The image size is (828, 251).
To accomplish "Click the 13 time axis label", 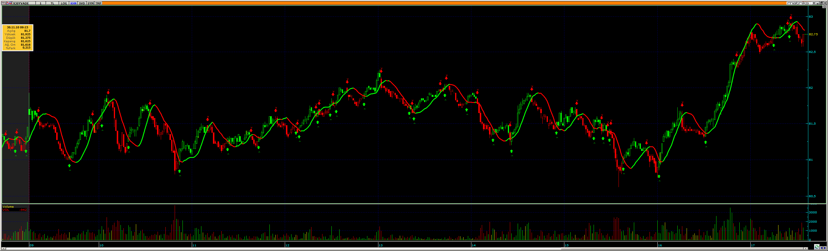I will pos(381,245).
